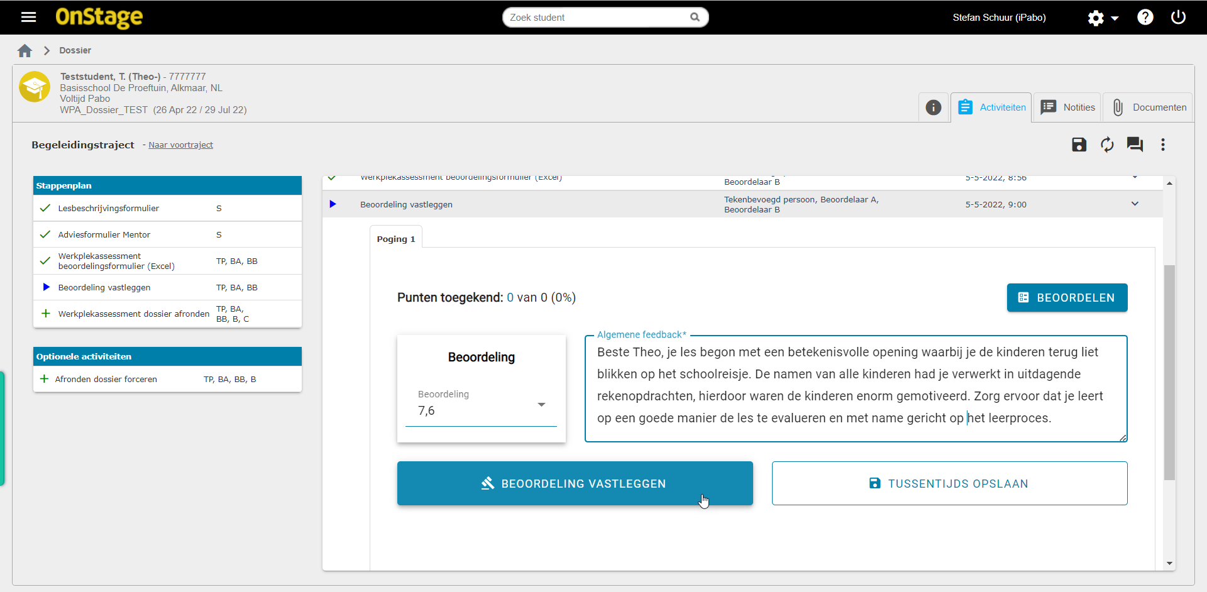
Task: Click student name Teststudent, T. (Theo-)
Action: click(x=110, y=77)
